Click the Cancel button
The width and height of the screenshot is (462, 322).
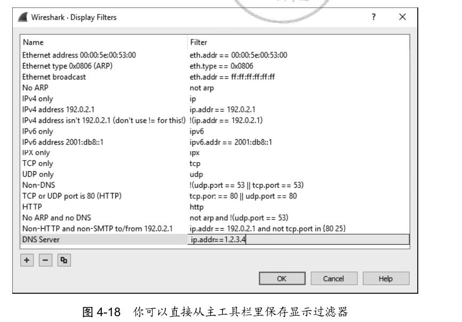pyautogui.click(x=334, y=278)
